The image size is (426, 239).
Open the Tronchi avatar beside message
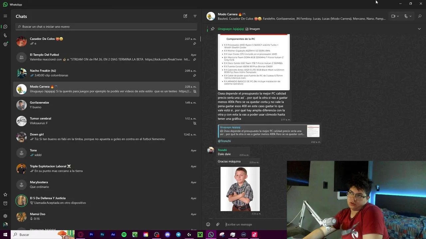(211, 150)
